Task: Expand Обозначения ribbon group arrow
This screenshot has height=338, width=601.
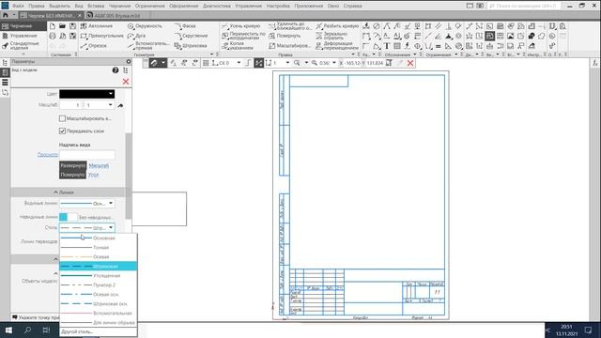Action: pos(414,54)
